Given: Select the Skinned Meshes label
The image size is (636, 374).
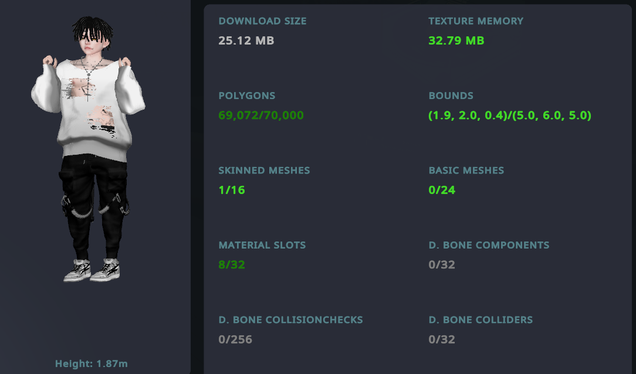Looking at the screenshot, I should 264,171.
